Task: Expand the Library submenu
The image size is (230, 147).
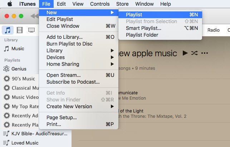Action: point(54,51)
